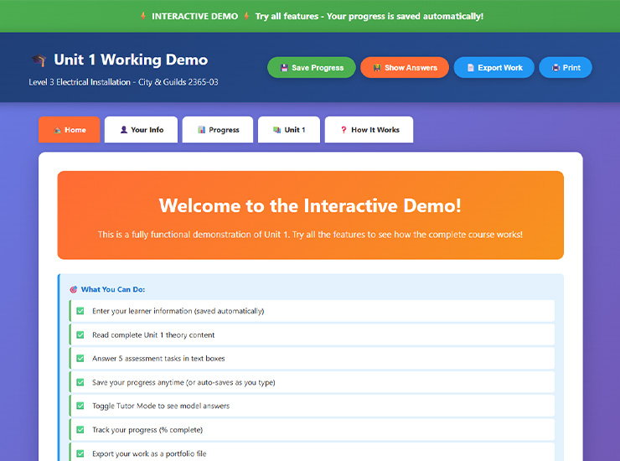This screenshot has width=620, height=461.
Task: Switch to the Home tab
Action: point(69,130)
